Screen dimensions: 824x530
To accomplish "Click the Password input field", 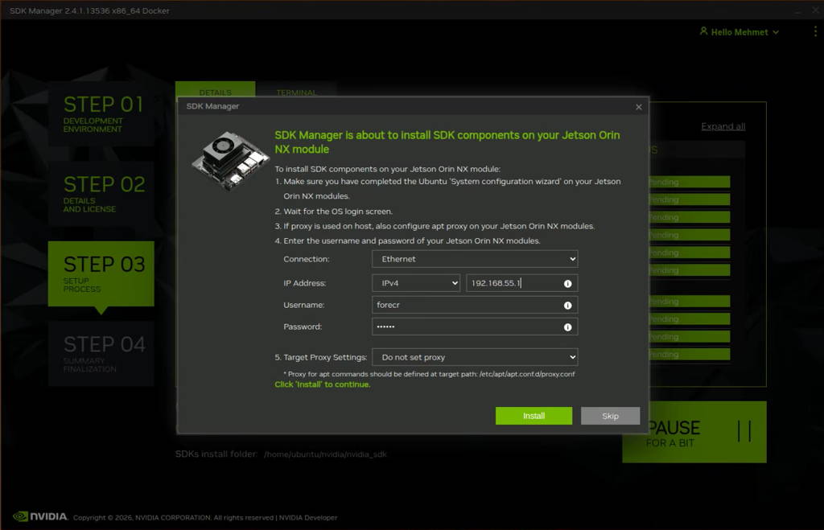I will 475,327.
